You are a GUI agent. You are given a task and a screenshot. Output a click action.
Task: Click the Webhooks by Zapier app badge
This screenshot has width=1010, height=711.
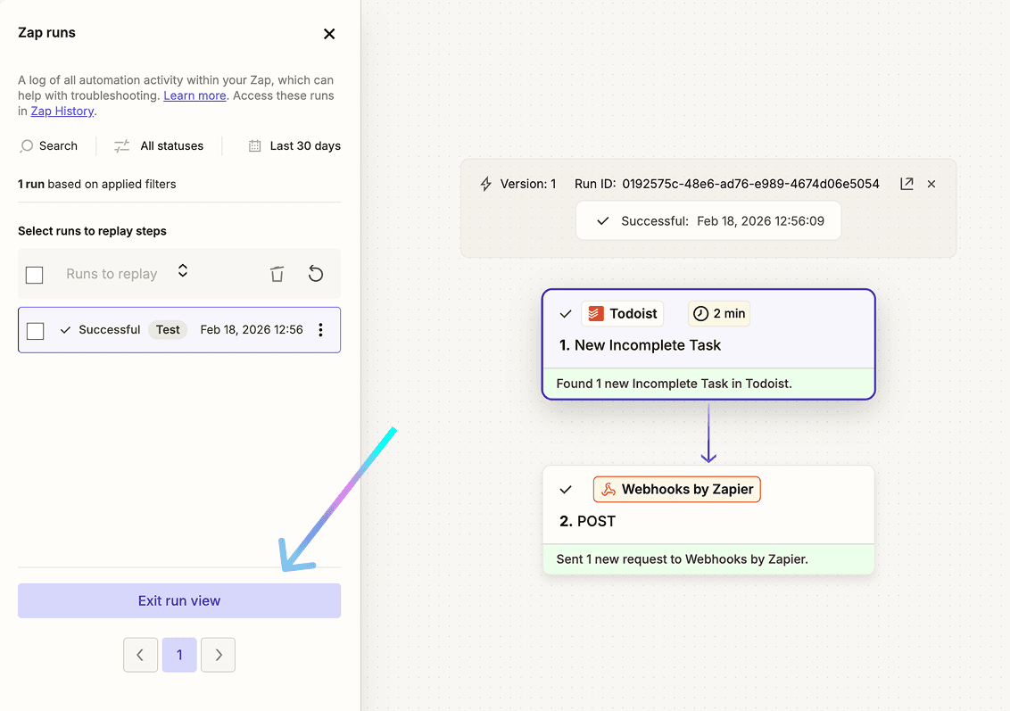677,490
